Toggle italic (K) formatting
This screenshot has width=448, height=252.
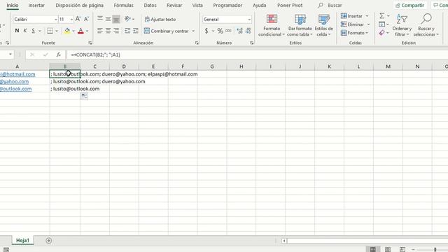click(25, 31)
